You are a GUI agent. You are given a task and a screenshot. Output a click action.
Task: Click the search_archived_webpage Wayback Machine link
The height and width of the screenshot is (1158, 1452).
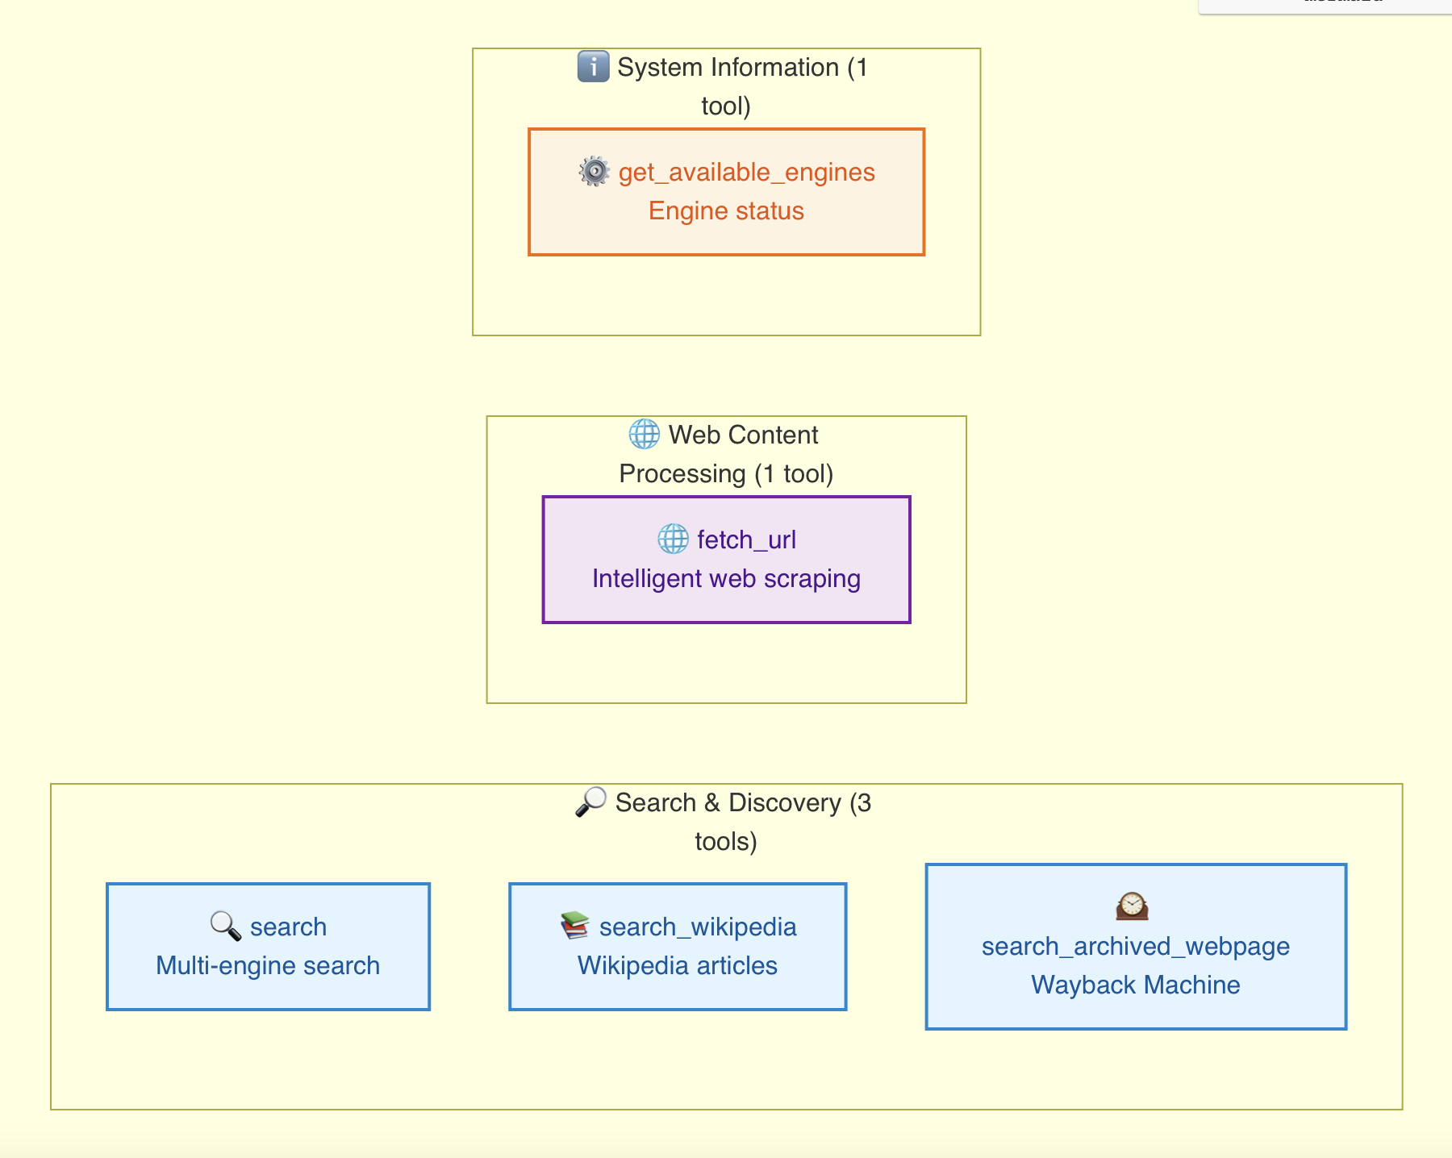[x=1135, y=947]
